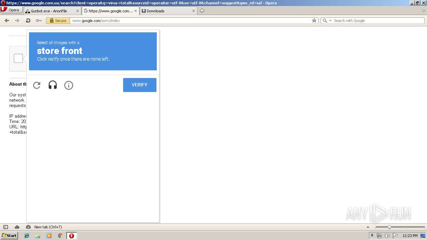Open the password manager key icon
427x240 pixels.
pyautogui.click(x=39, y=21)
